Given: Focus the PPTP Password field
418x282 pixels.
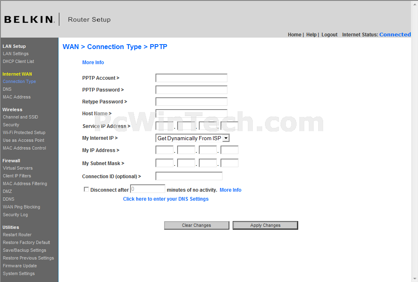Looking at the screenshot, I should [x=191, y=90].
